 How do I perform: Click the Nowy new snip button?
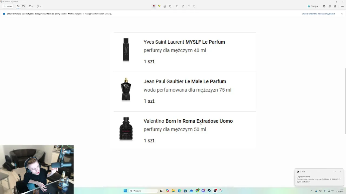(8, 6)
